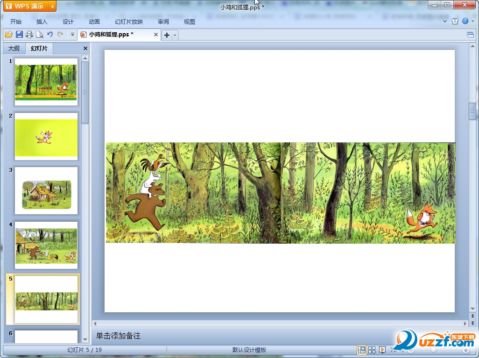The height and width of the screenshot is (358, 479).
Task: Open the 幻灯片放映 ribbon tab
Action: click(129, 21)
